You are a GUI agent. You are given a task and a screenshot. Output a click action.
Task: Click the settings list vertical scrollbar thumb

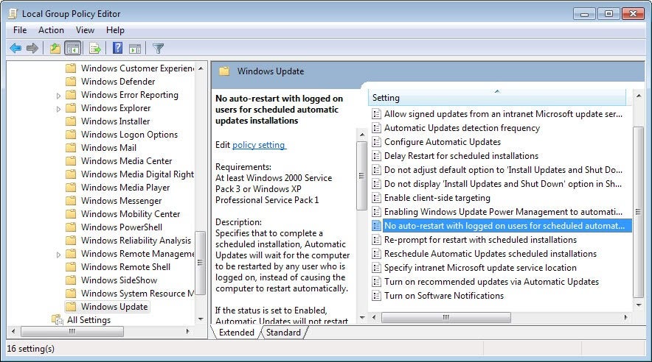pos(638,212)
